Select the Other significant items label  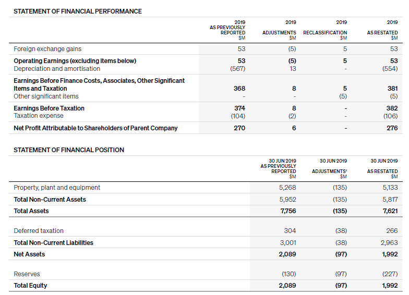click(x=46, y=96)
